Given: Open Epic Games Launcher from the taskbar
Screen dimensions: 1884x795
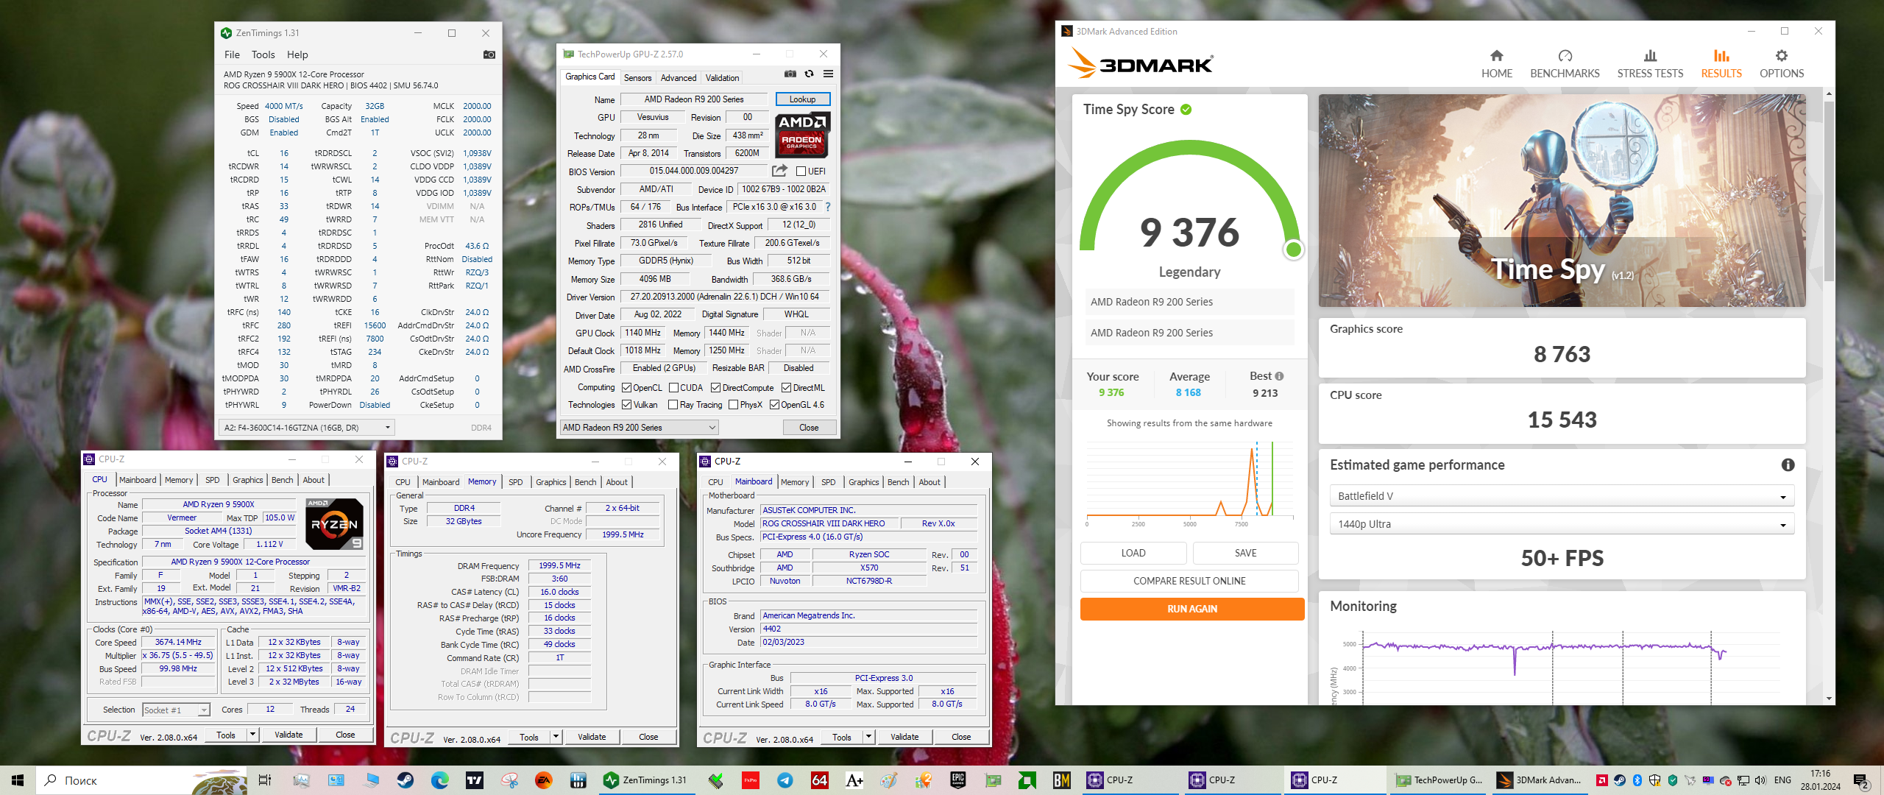Looking at the screenshot, I should pyautogui.click(x=957, y=780).
